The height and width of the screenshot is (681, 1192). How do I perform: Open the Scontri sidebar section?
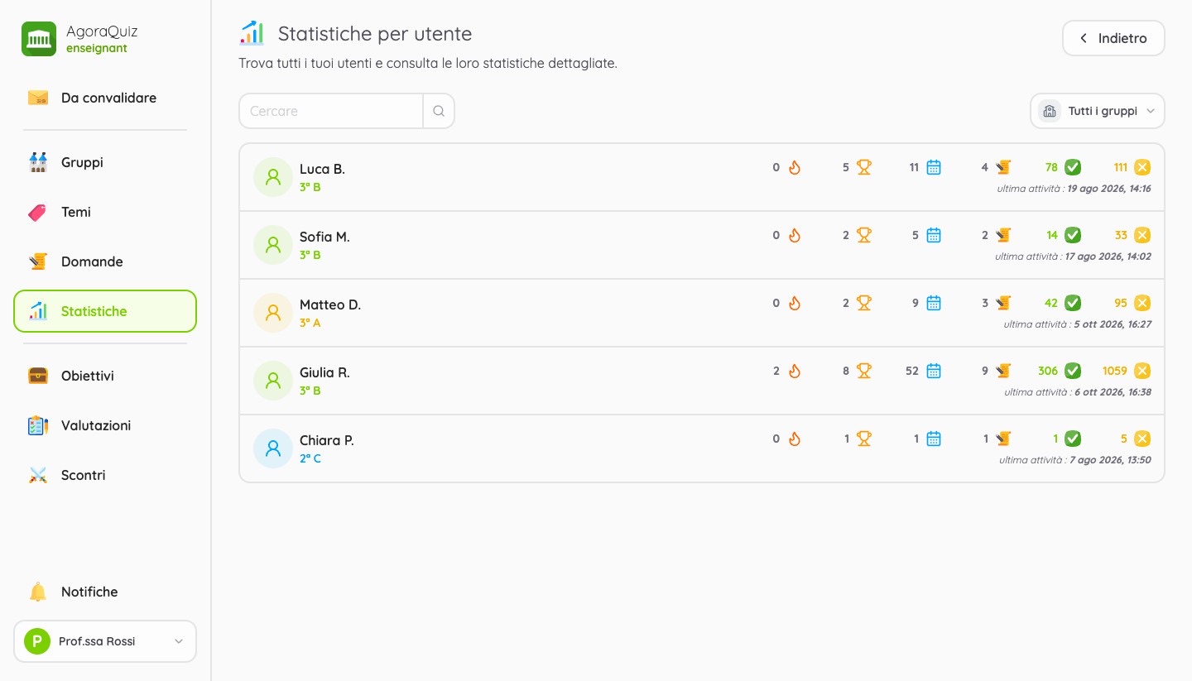tap(105, 475)
